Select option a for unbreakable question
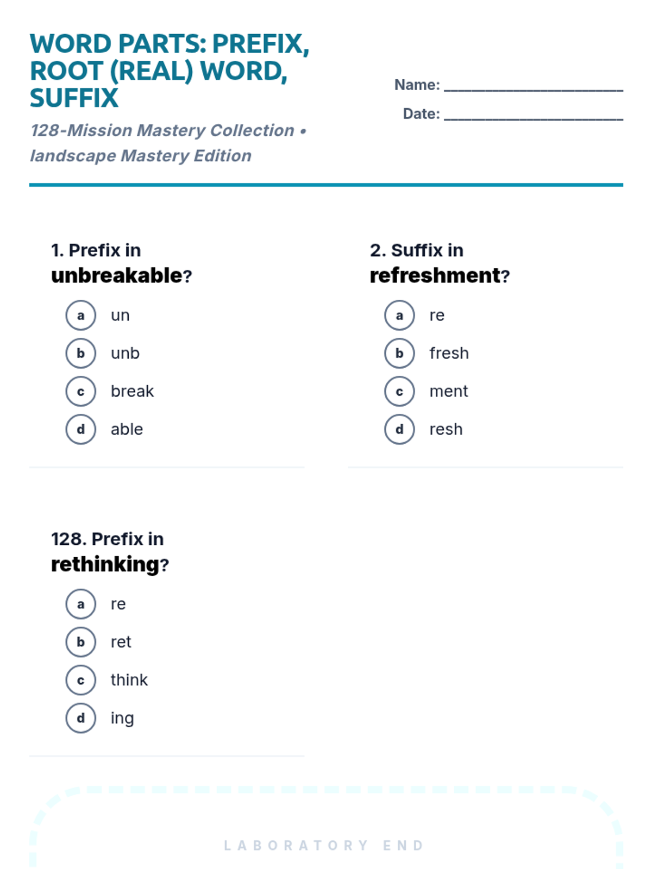The height and width of the screenshot is (869, 652). 81,316
